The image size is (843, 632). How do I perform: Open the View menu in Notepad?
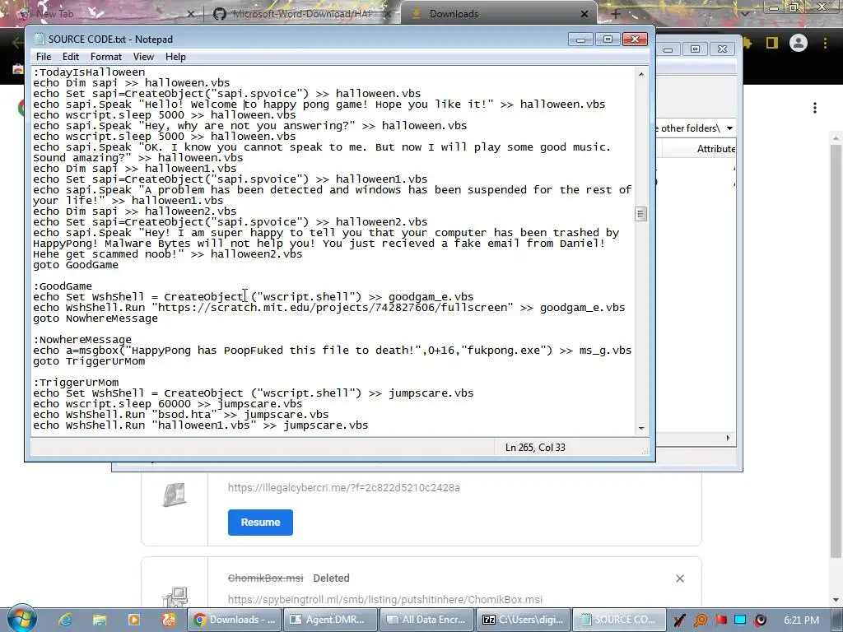(x=143, y=57)
